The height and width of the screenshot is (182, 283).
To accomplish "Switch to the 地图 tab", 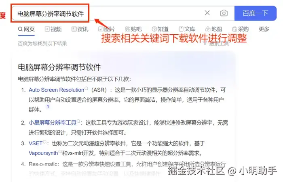I will pyautogui.click(x=213, y=29).
